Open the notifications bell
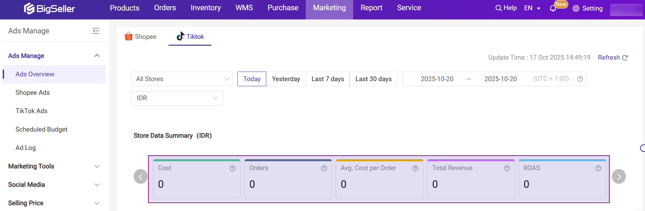 point(553,9)
